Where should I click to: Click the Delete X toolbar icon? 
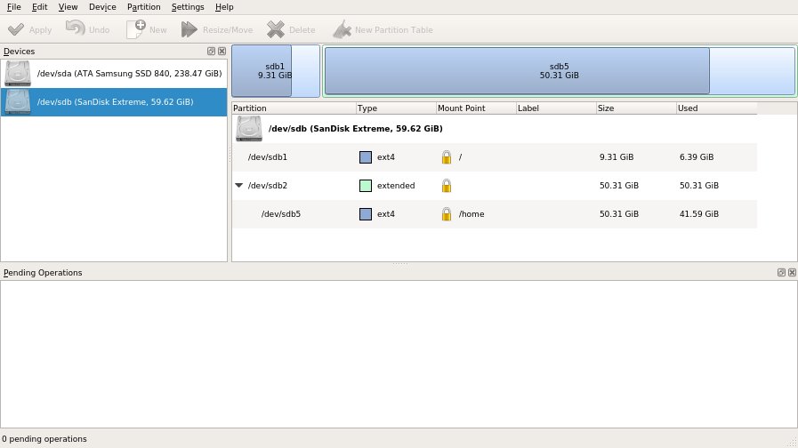pos(276,29)
